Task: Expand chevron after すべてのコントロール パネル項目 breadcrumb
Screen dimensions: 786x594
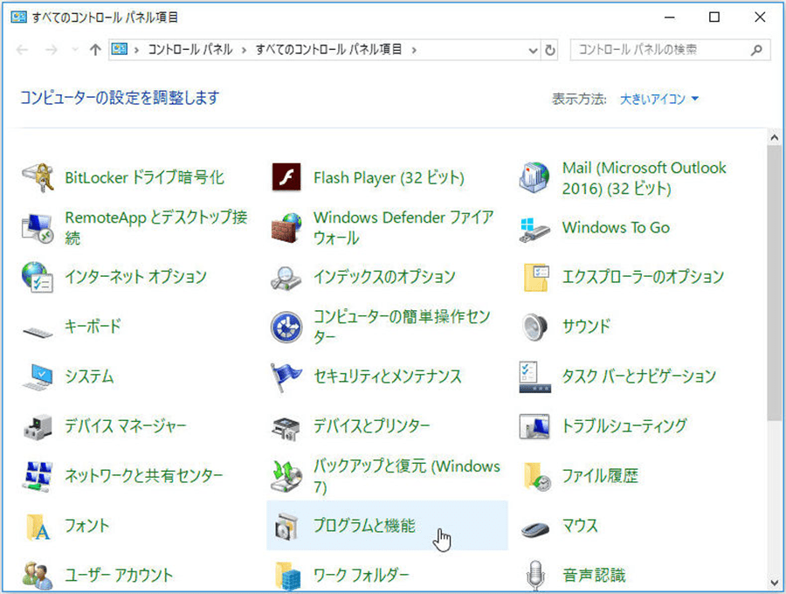Action: point(414,50)
